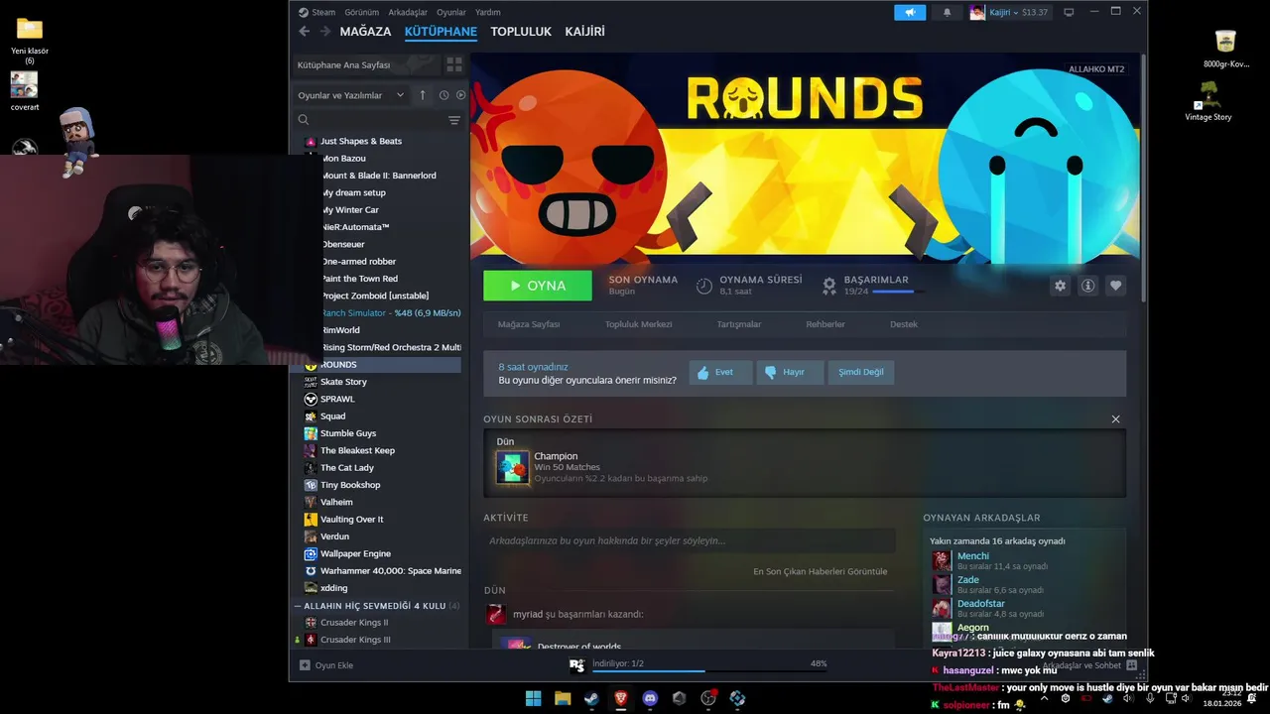Click the Şimdi Değil button
This screenshot has height=714, width=1270.
click(x=860, y=372)
